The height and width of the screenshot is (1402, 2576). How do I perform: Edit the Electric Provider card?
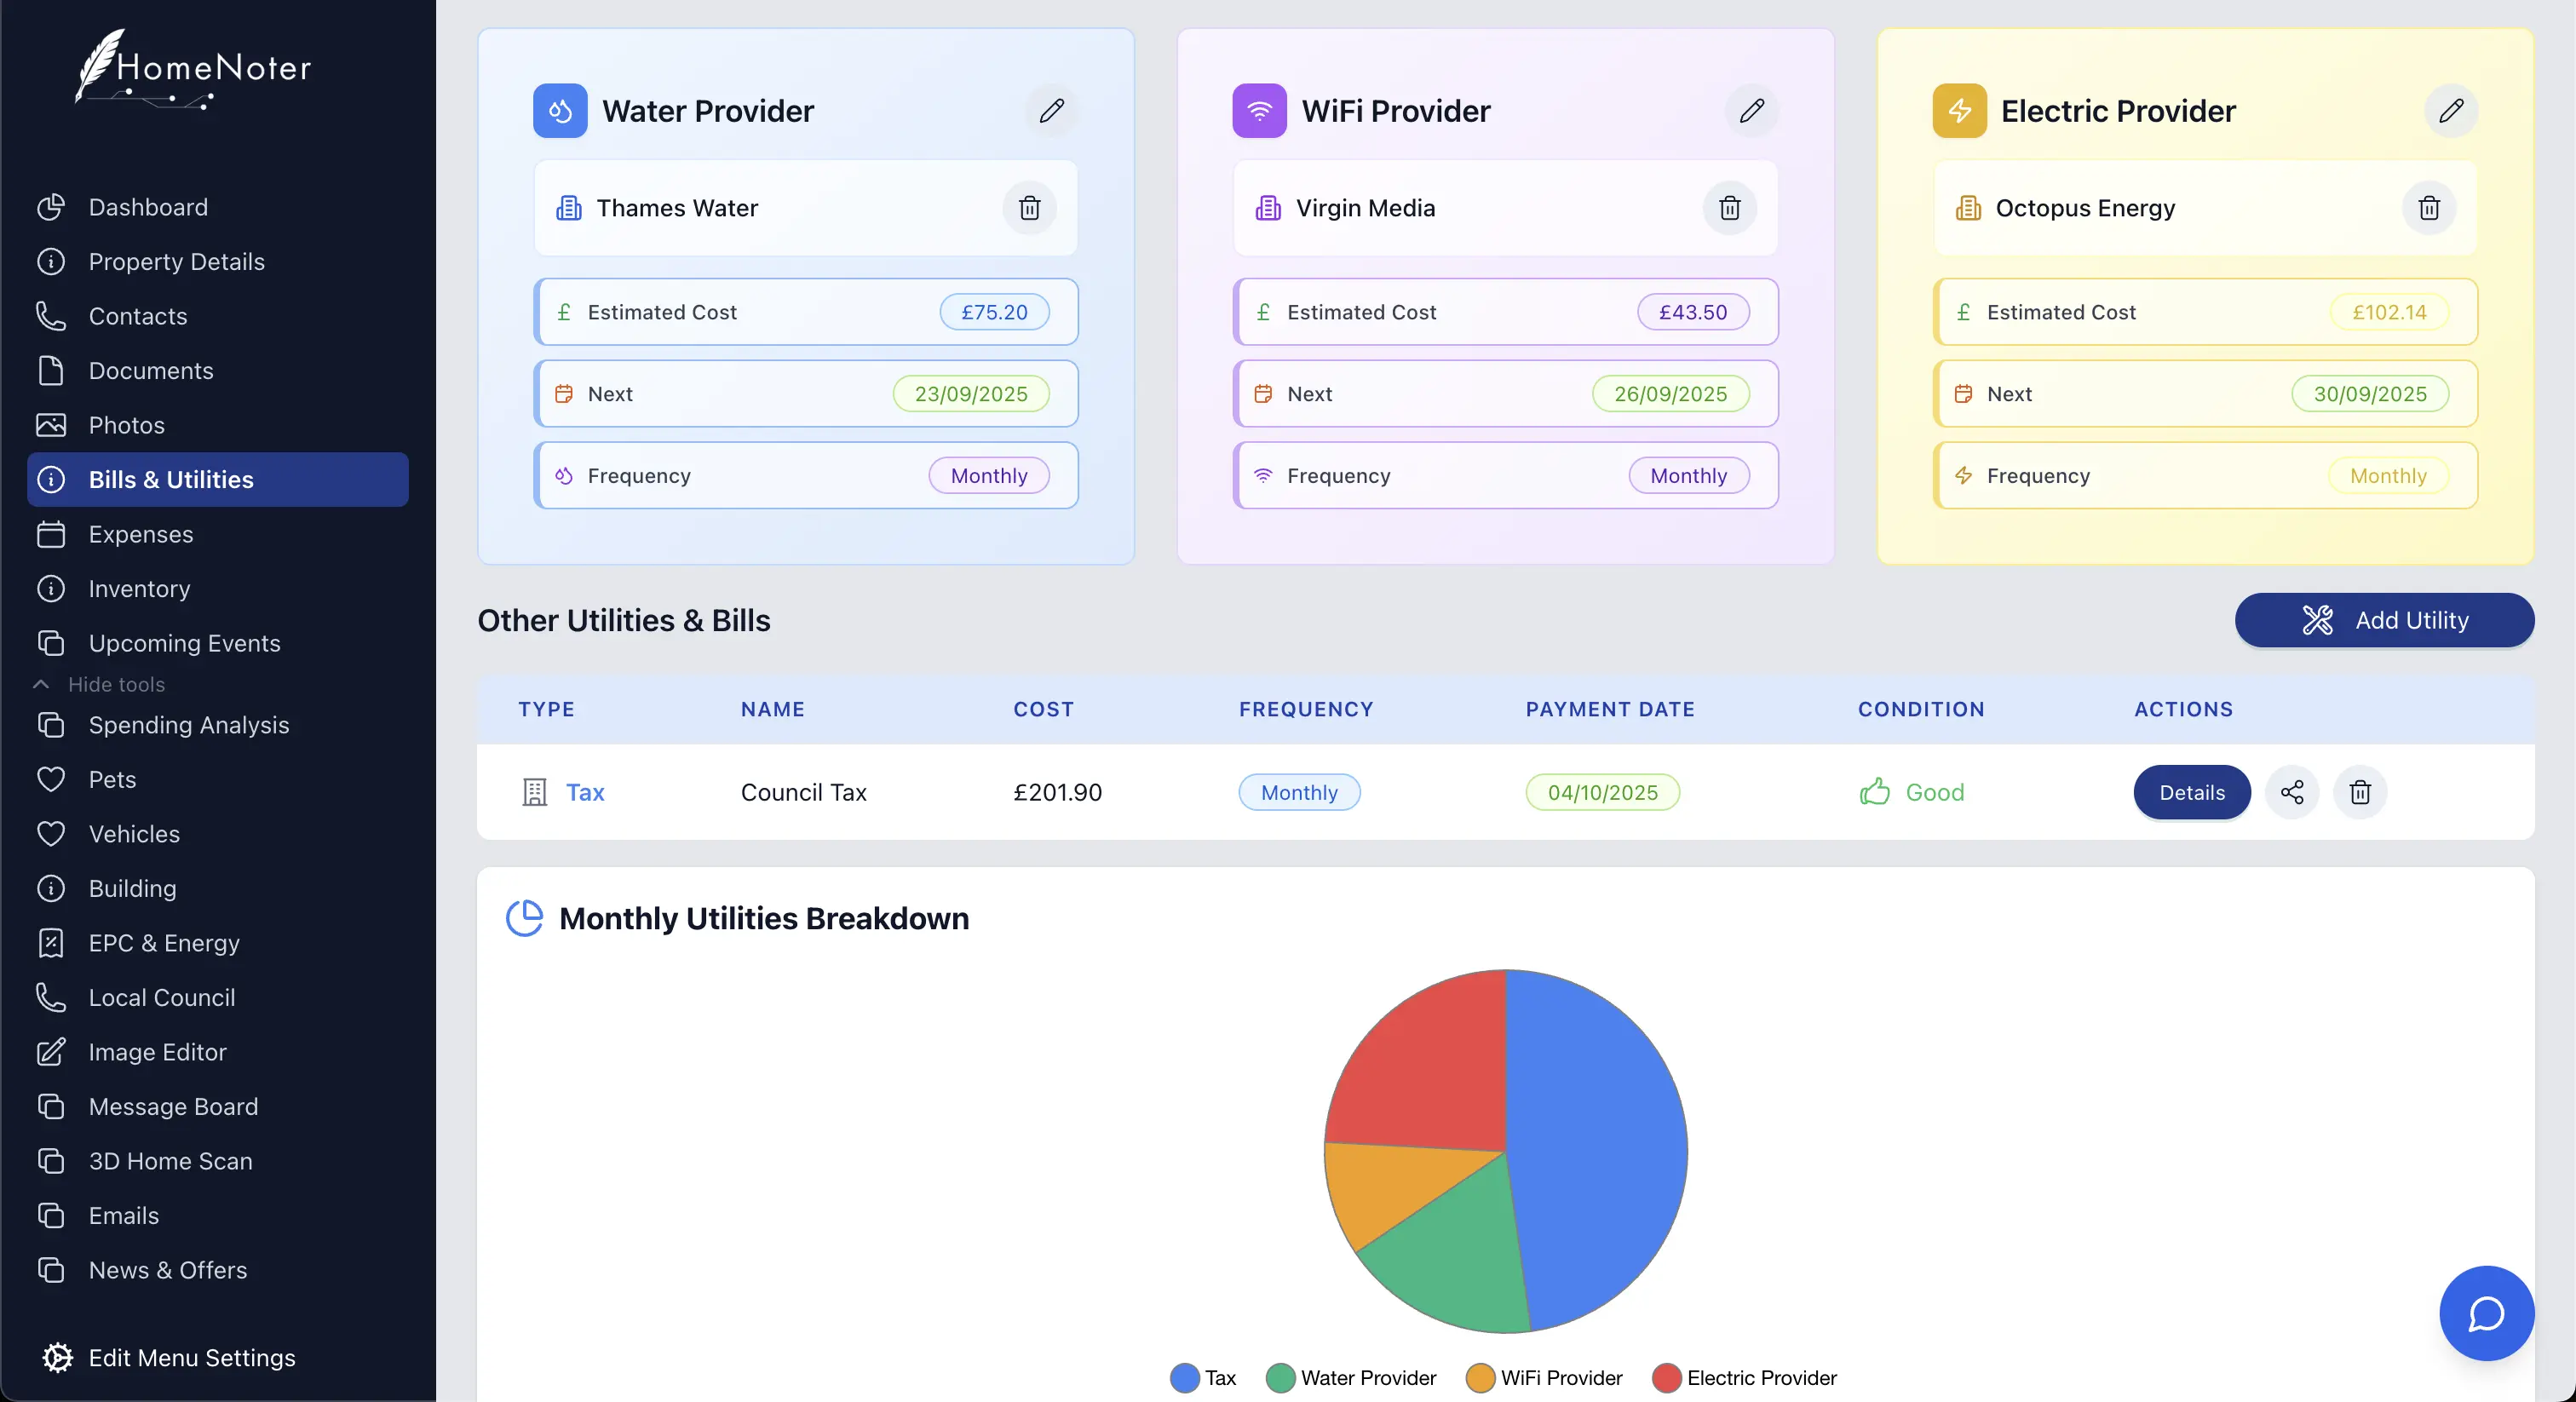coord(2450,110)
